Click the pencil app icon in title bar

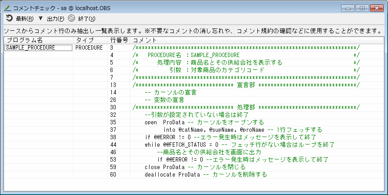click(7, 7)
